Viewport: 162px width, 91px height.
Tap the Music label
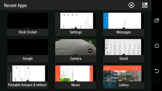76,85
